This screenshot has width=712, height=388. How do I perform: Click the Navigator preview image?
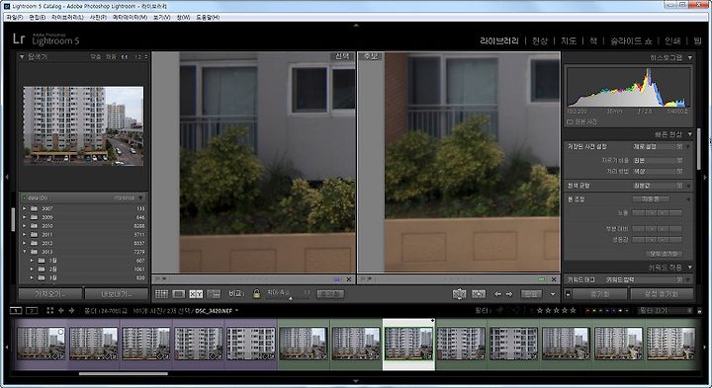[83, 125]
